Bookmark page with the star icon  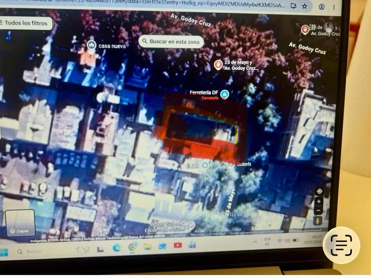point(305,7)
